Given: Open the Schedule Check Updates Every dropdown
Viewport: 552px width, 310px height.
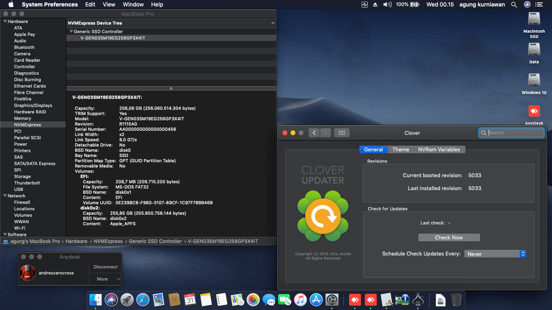Looking at the screenshot, I should point(495,253).
